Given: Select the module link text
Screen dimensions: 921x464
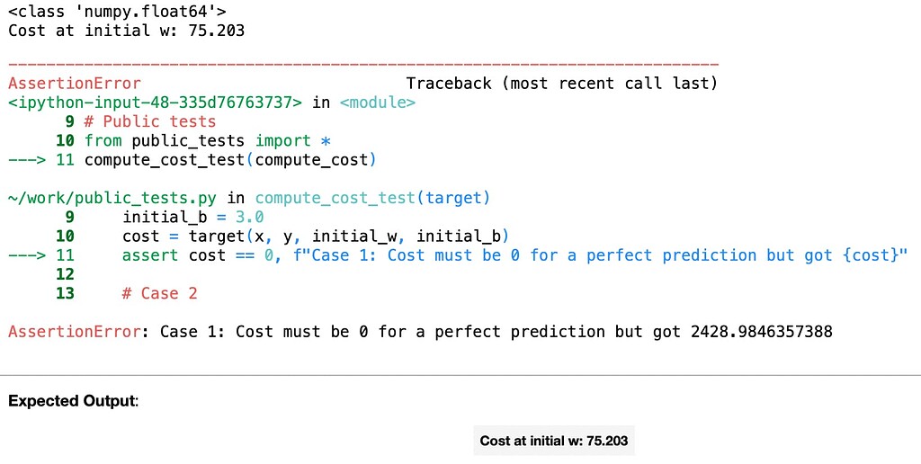Looking at the screenshot, I should (x=378, y=103).
